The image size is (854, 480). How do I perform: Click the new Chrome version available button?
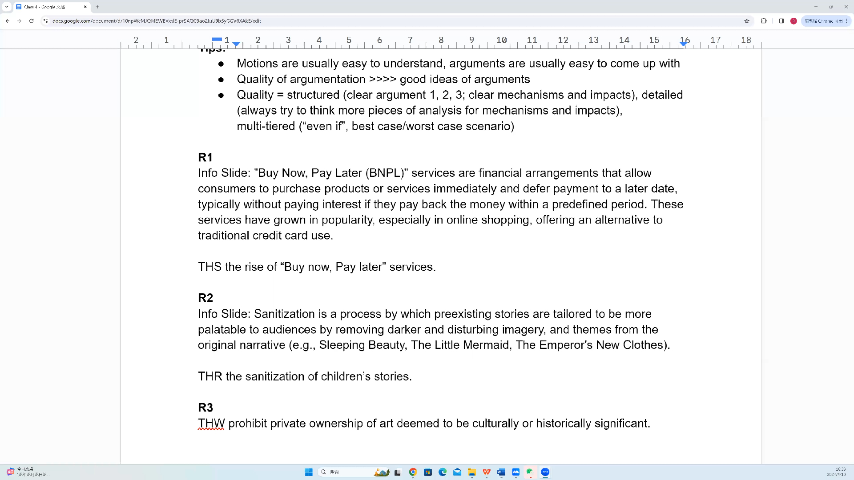826,21
